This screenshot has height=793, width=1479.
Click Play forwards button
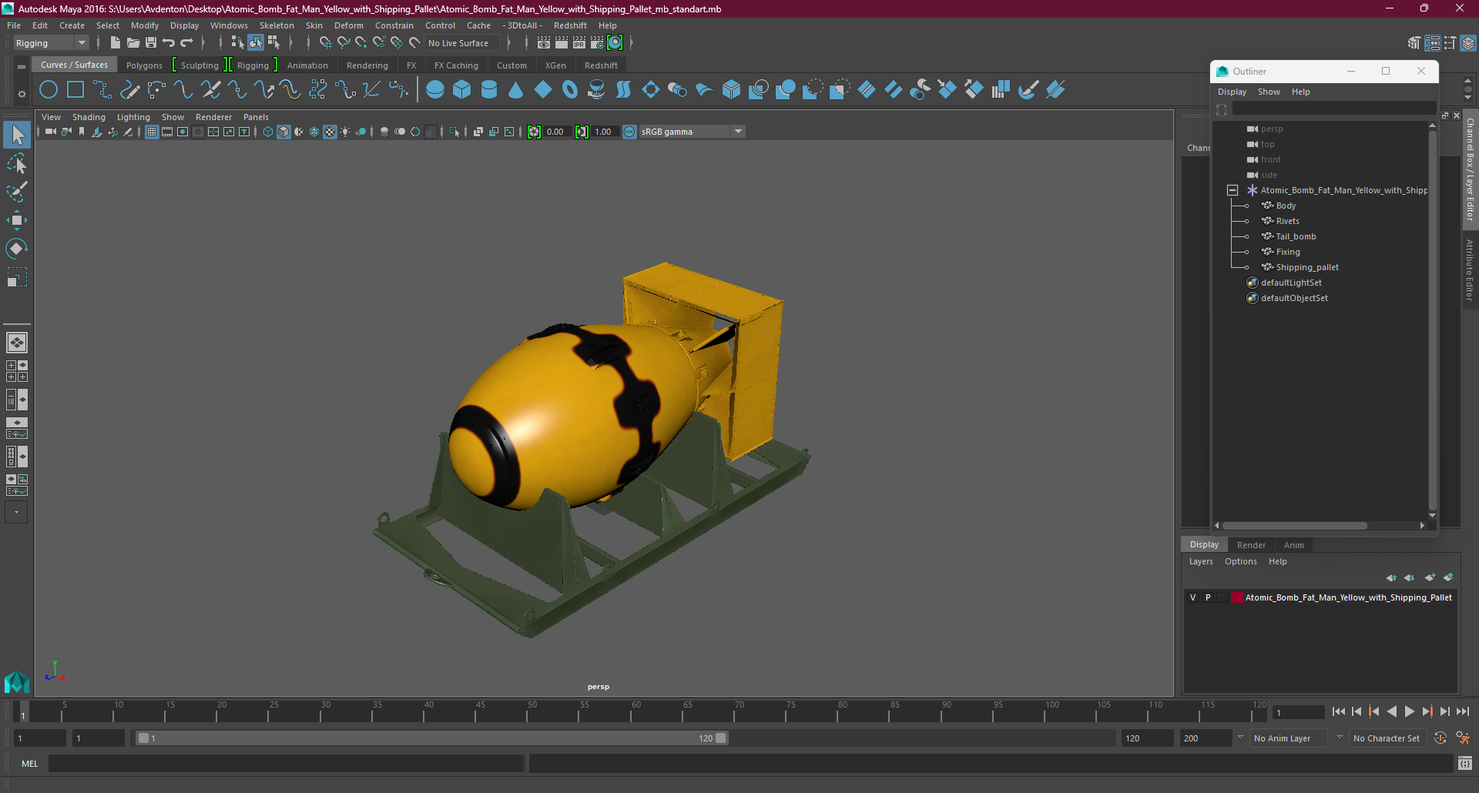point(1410,712)
